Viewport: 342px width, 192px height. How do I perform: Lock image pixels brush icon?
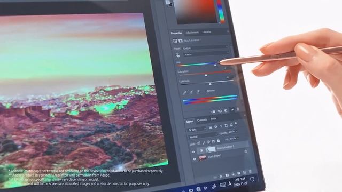pyautogui.click(x=204, y=142)
